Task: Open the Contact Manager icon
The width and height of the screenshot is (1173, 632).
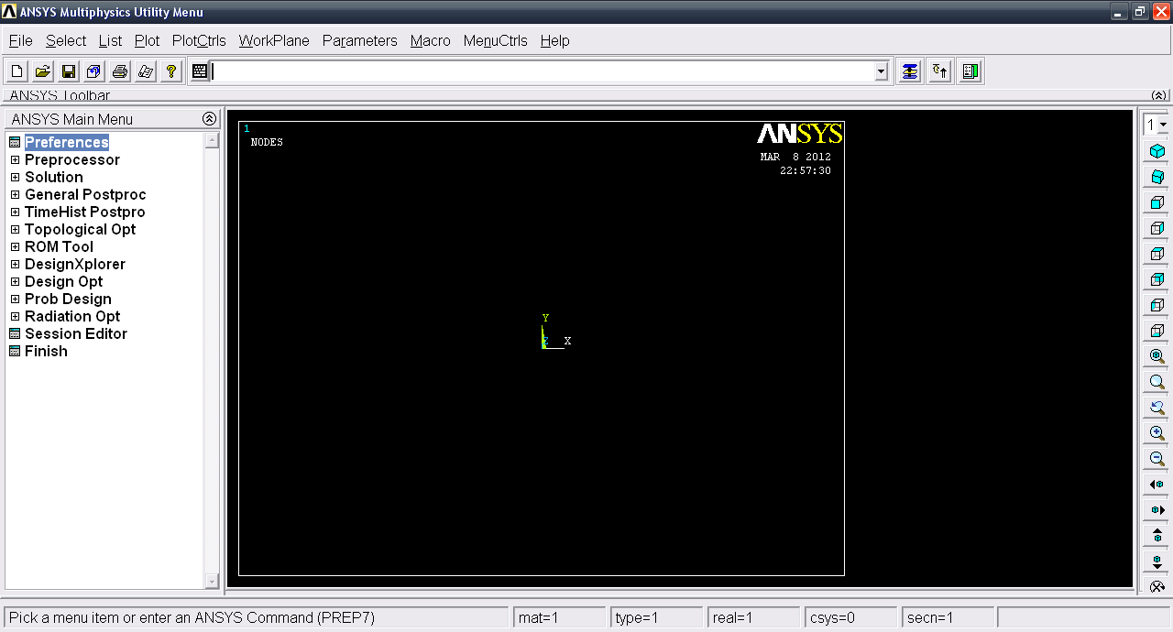Action: [970, 71]
